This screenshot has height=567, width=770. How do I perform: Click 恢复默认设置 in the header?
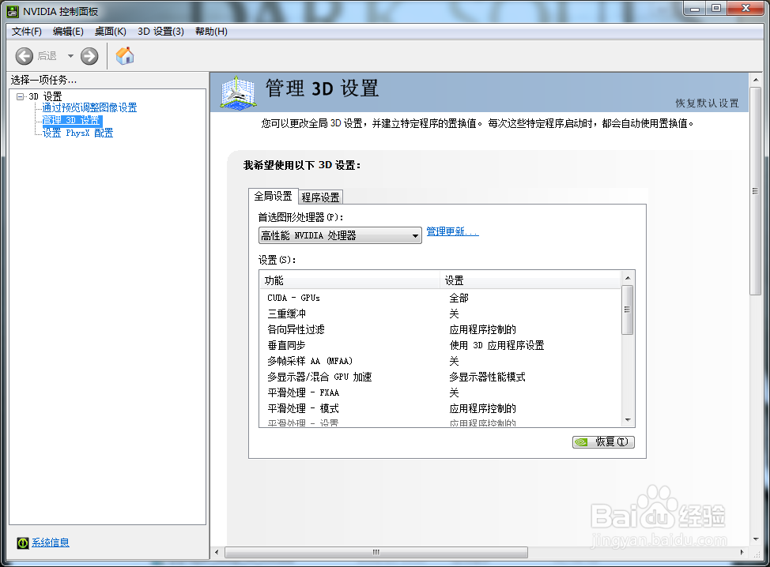707,103
